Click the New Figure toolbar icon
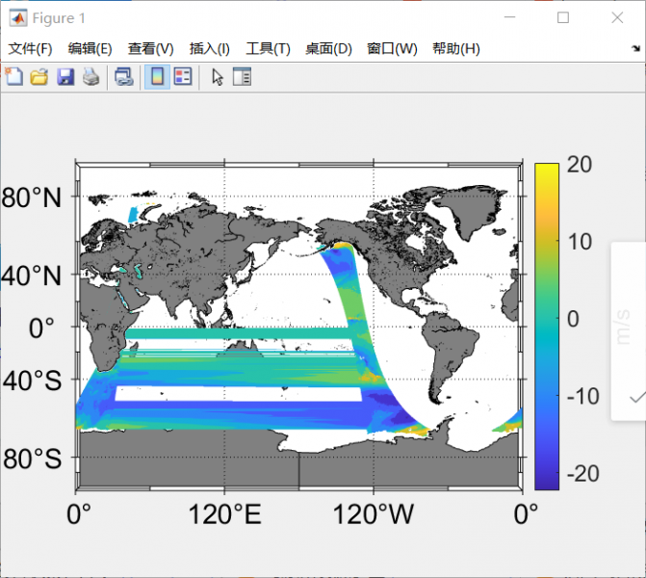Screen dimensions: 646x578 pyautogui.click(x=14, y=77)
